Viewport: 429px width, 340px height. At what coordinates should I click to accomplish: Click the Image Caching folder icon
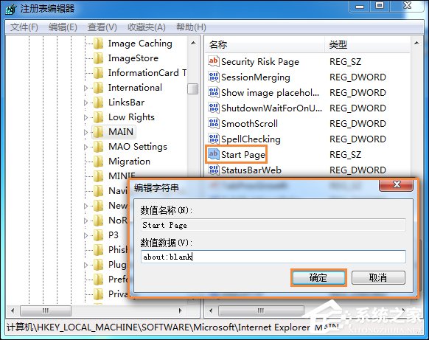coord(98,44)
